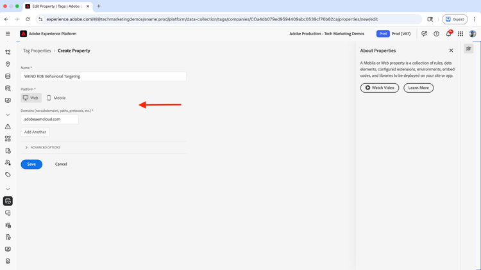Screen dimensions: 481x270
Task: Open the workflow sidebar icon at the top
Action: point(8,52)
